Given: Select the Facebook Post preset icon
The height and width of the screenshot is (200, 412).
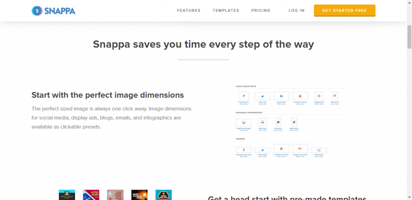Looking at the screenshot, I should pyautogui.click(x=243, y=96).
